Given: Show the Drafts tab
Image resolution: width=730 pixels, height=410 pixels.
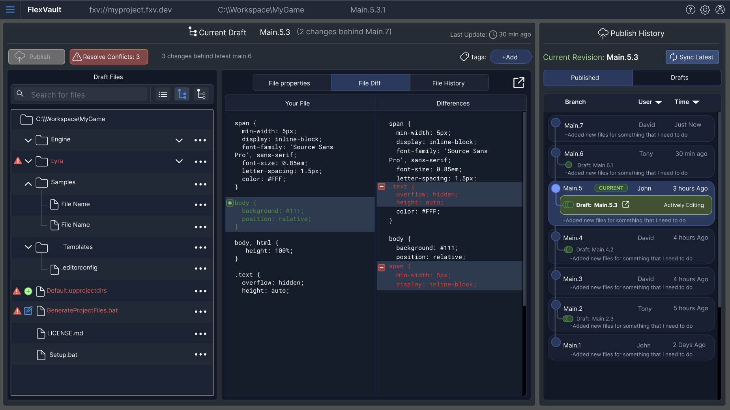Looking at the screenshot, I should coord(677,78).
